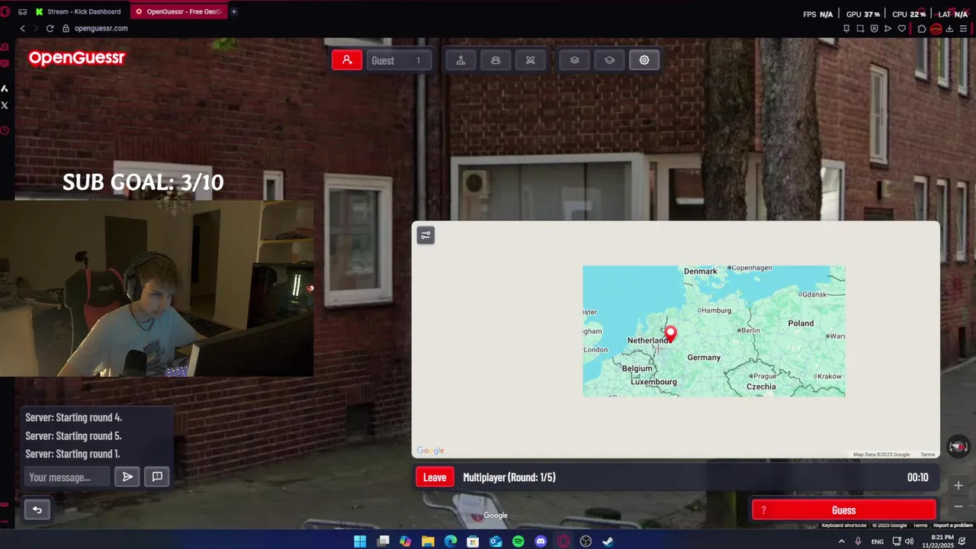Open the sidebar history clock icon
This screenshot has width=976, height=549.
pyautogui.click(x=5, y=131)
